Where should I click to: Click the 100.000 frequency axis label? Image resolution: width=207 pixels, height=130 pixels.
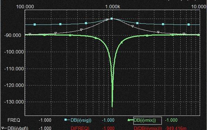click(25, 7)
